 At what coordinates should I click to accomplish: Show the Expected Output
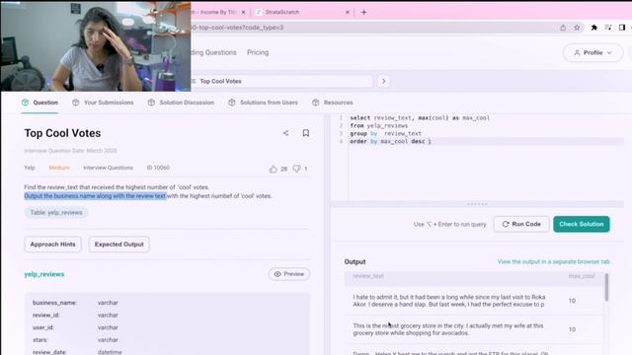pyautogui.click(x=118, y=245)
